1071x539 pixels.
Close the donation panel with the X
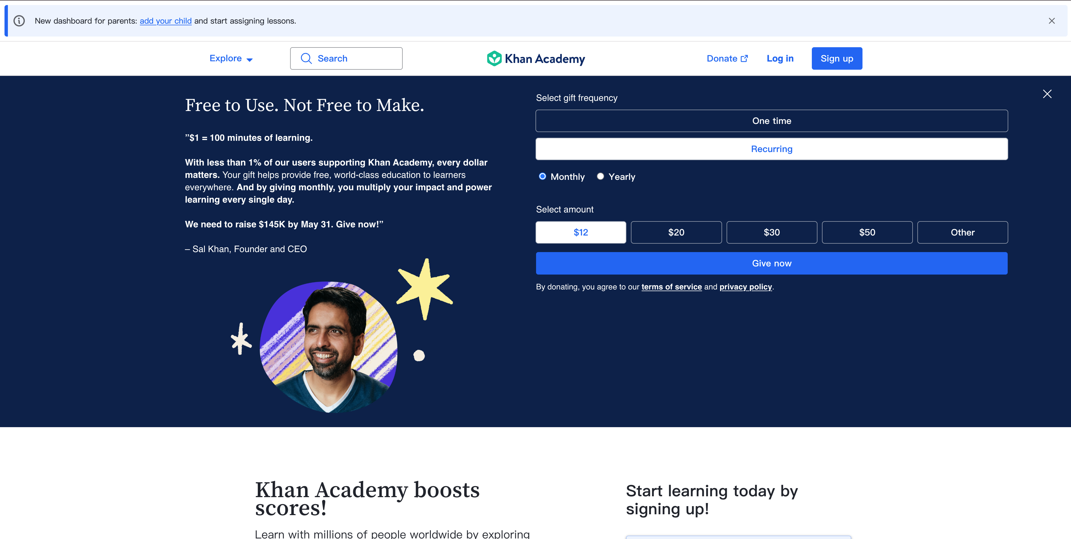[1047, 94]
